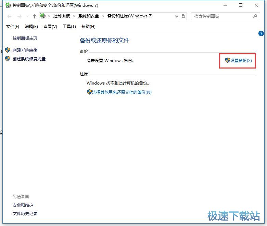Open the address bar history dropdown

[x=177, y=16]
